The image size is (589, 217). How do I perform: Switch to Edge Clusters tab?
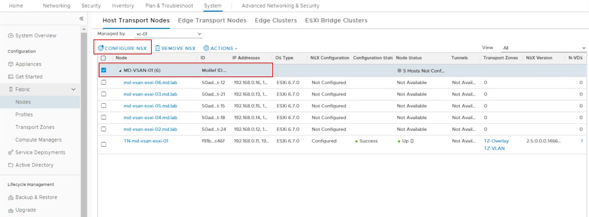click(276, 20)
